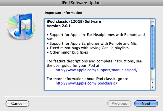Click the empty scrollbar track below the thumb
This screenshot has width=163, height=111.
coord(153,75)
